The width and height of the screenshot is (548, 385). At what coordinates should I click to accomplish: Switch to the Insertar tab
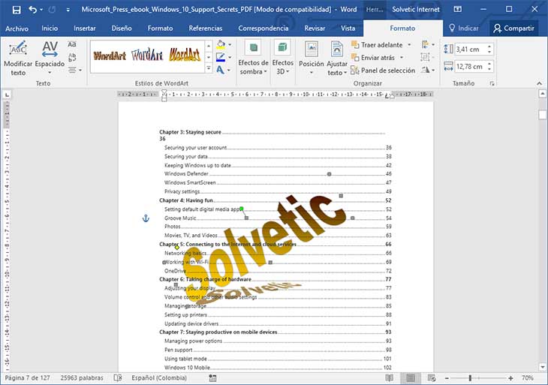tap(85, 29)
